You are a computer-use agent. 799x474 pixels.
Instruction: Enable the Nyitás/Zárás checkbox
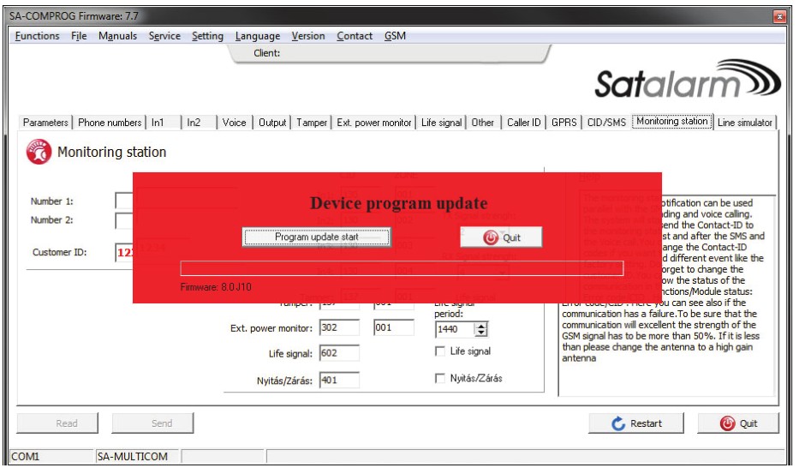[440, 378]
